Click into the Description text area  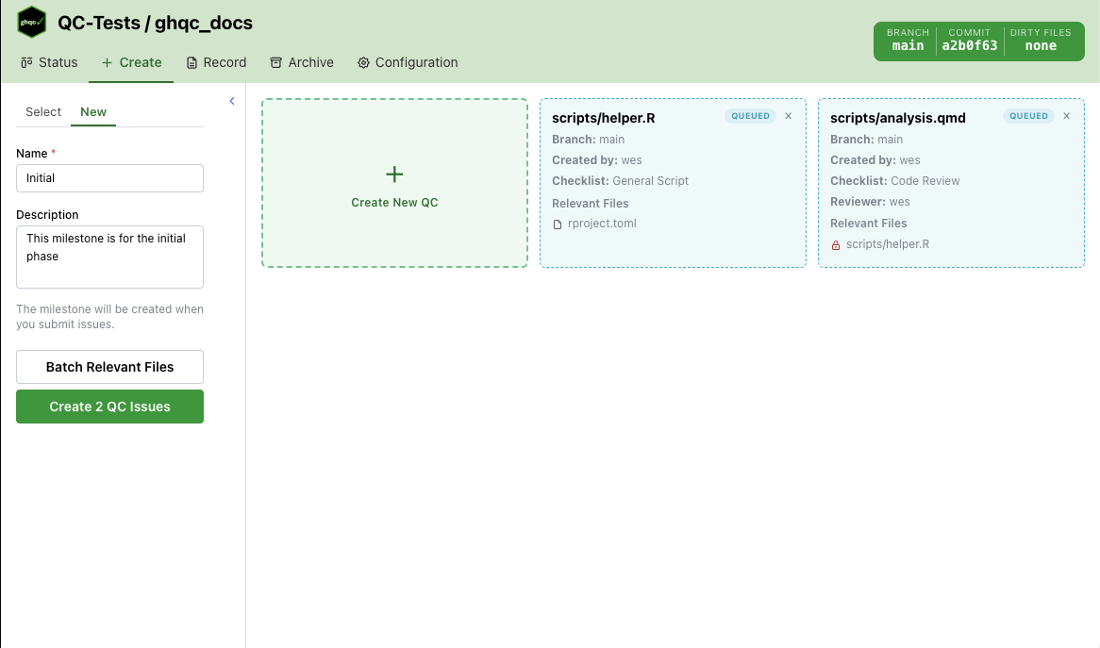tap(109, 257)
